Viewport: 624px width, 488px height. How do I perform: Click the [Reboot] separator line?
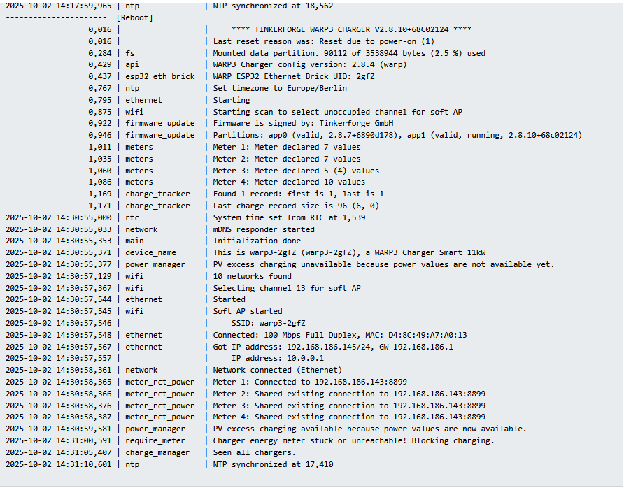tap(79, 17)
